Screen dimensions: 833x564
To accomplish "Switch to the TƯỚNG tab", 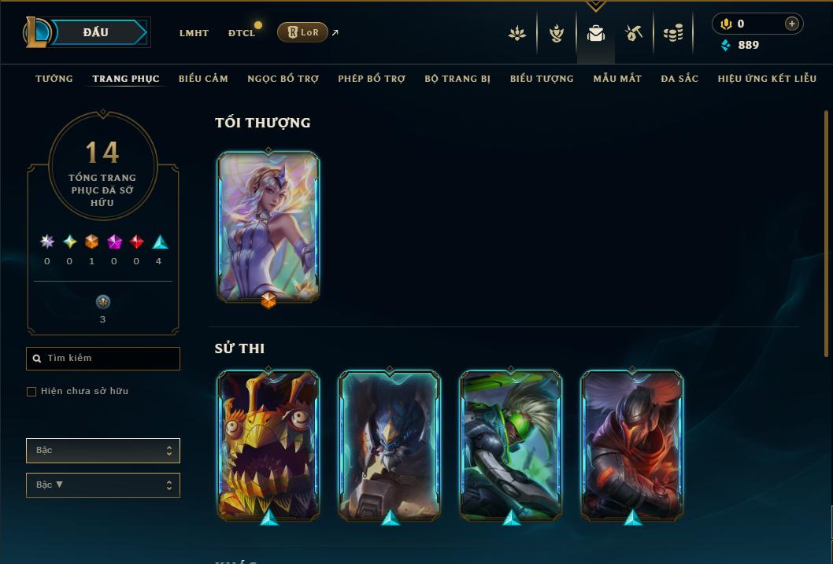I will coord(54,79).
